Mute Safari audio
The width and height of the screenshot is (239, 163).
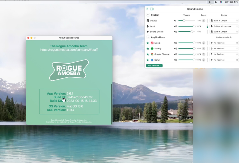tap(176, 60)
